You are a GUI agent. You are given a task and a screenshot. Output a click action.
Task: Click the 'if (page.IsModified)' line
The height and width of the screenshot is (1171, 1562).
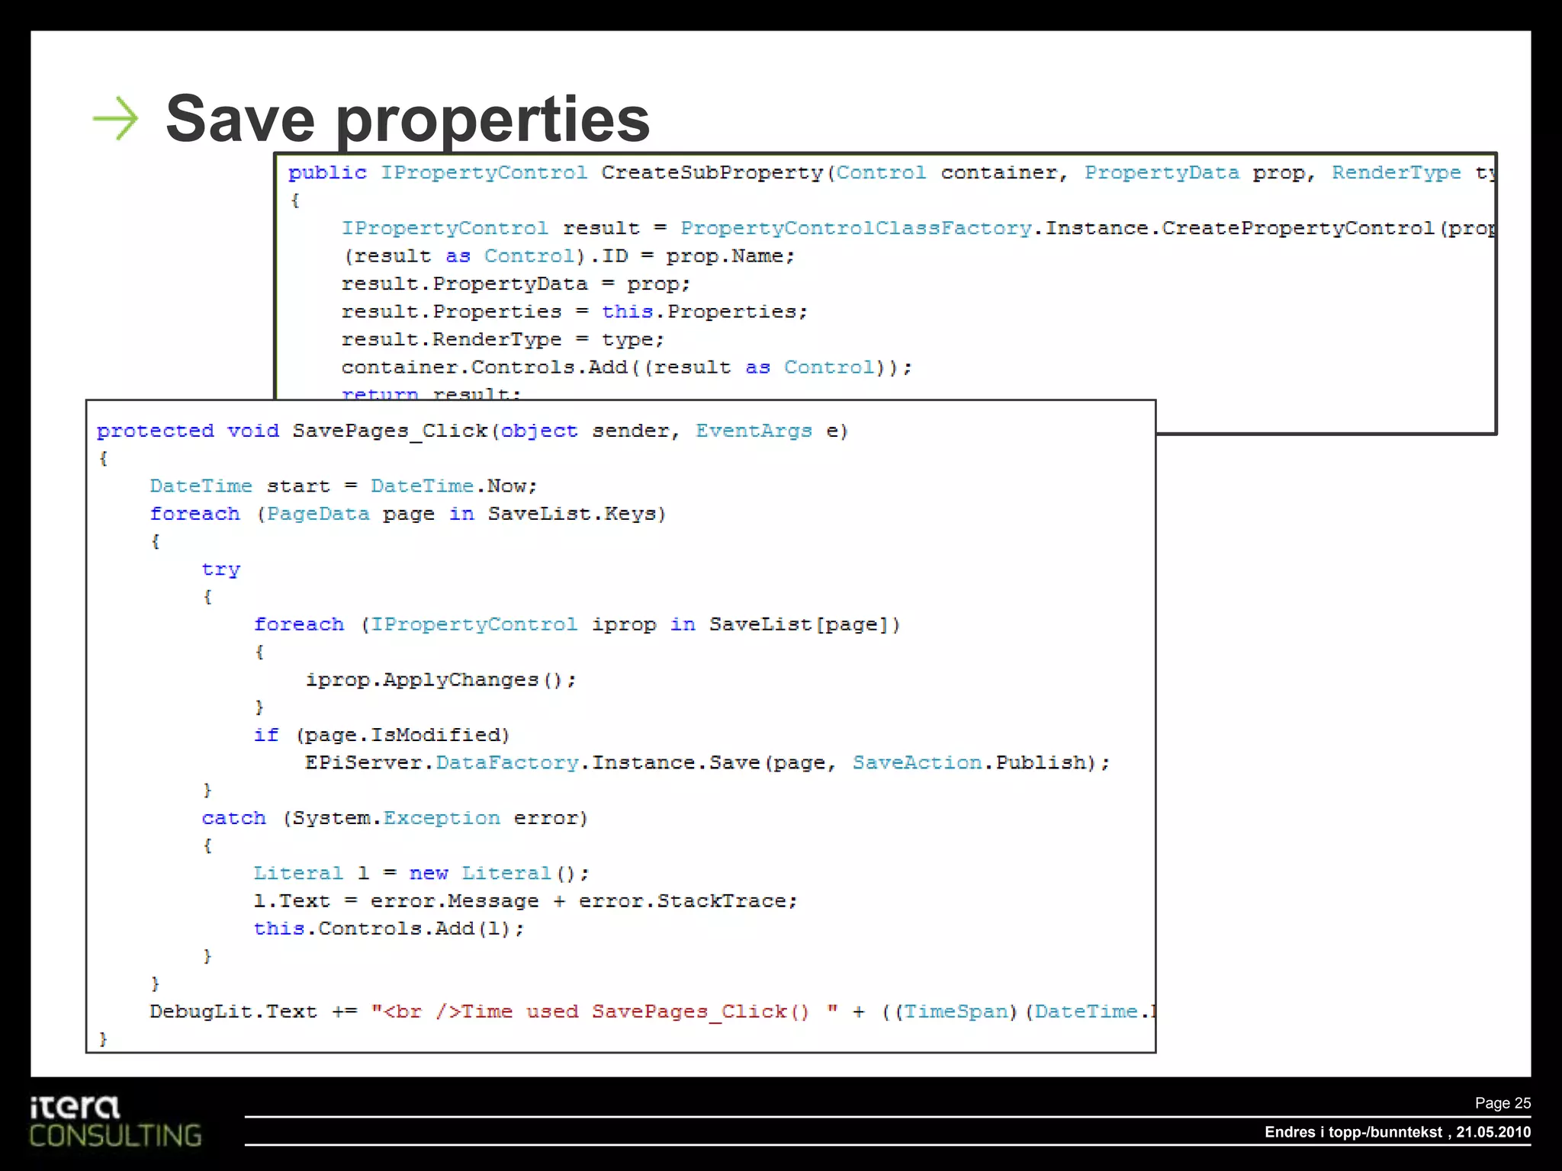coord(381,736)
